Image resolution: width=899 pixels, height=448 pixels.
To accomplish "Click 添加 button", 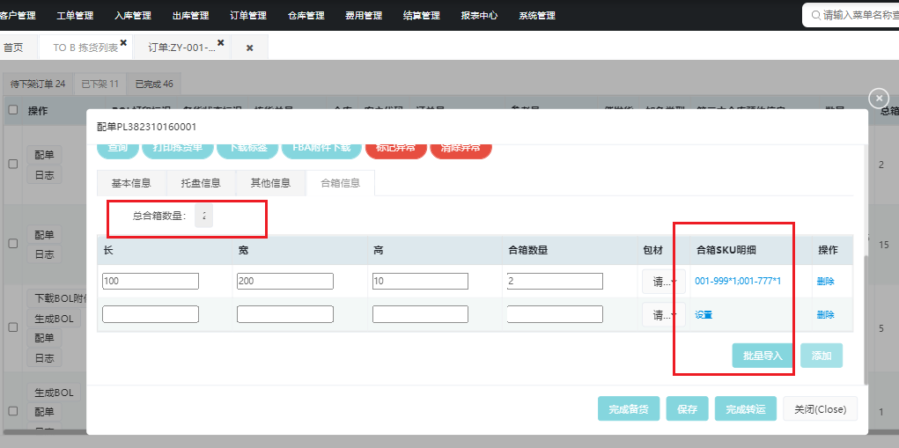I will [822, 356].
